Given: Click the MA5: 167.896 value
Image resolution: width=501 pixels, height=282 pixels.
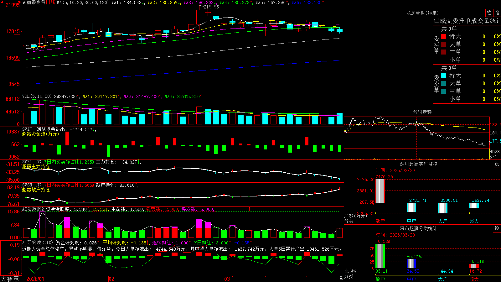Looking at the screenshot, I should click(271, 3).
